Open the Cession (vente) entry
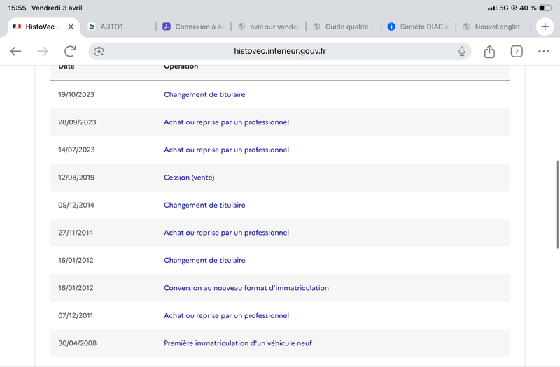 tap(189, 178)
